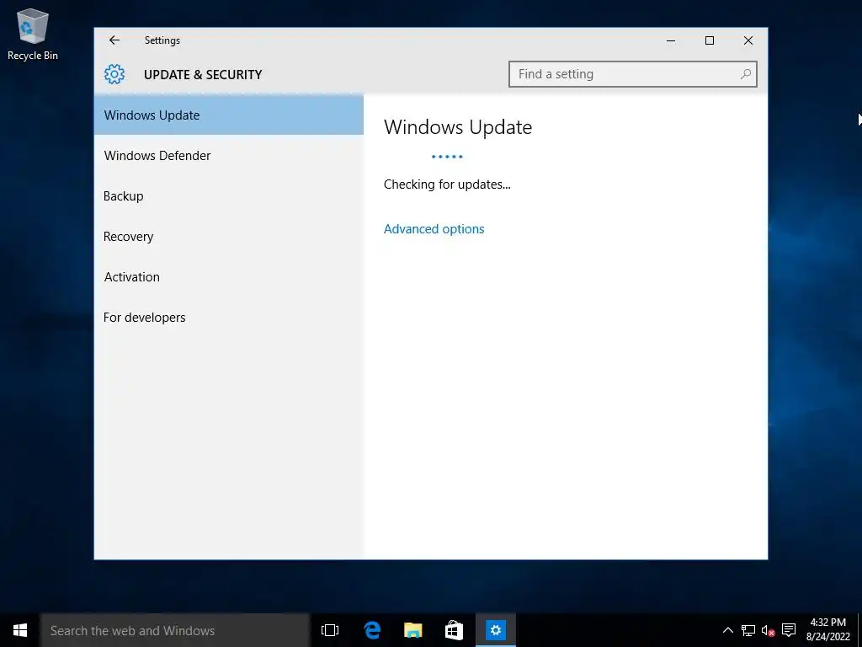Select the Windows Update section
The width and height of the screenshot is (862, 647).
coord(229,115)
